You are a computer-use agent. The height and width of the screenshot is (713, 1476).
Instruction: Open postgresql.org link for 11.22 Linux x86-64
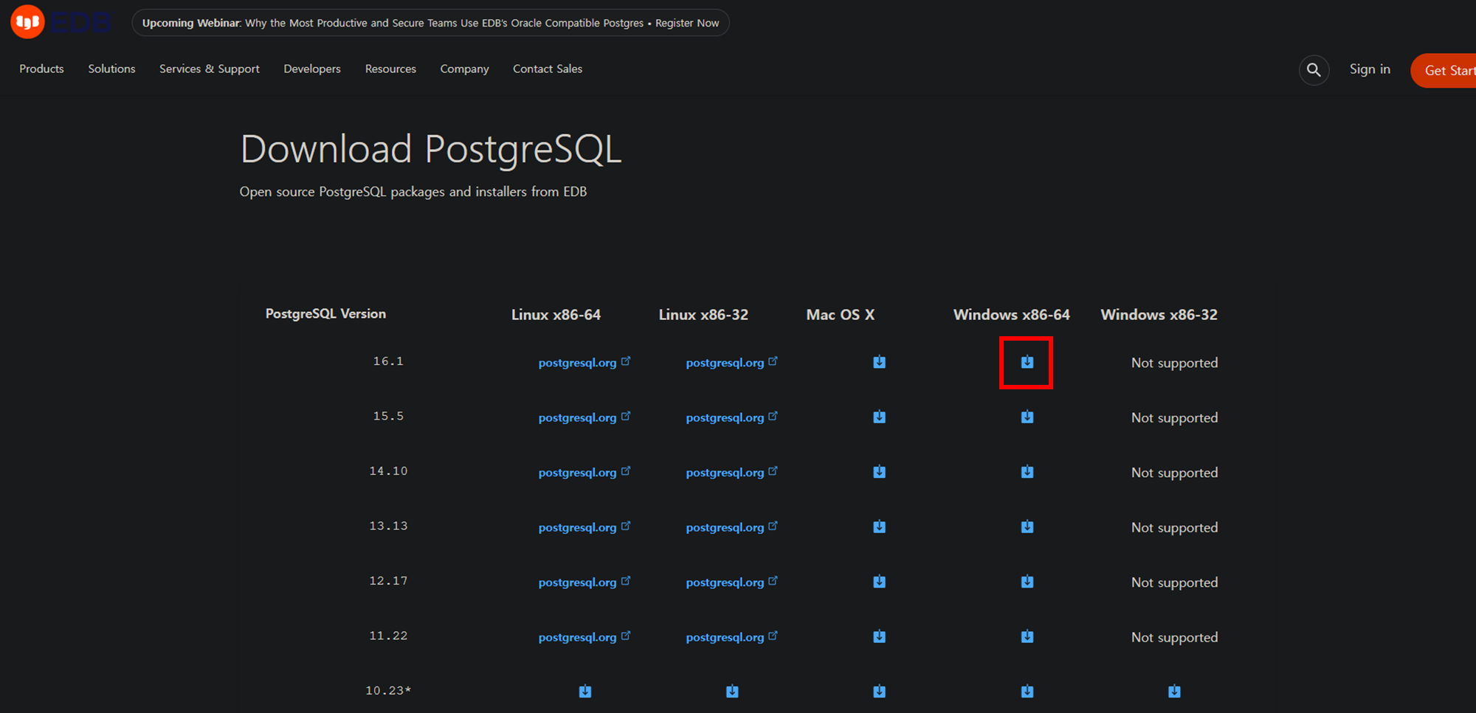584,637
